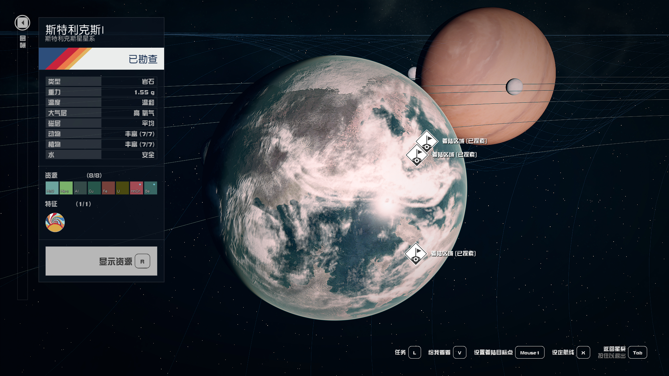Click the 磁层 平均 row

point(101,123)
